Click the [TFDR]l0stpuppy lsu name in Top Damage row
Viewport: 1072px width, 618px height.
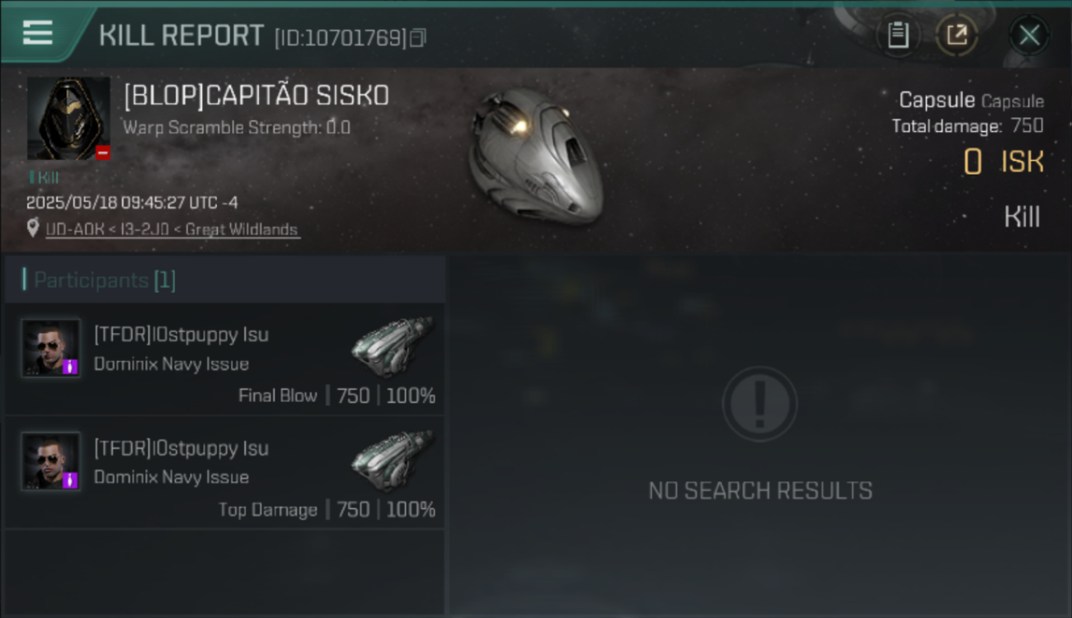181,448
